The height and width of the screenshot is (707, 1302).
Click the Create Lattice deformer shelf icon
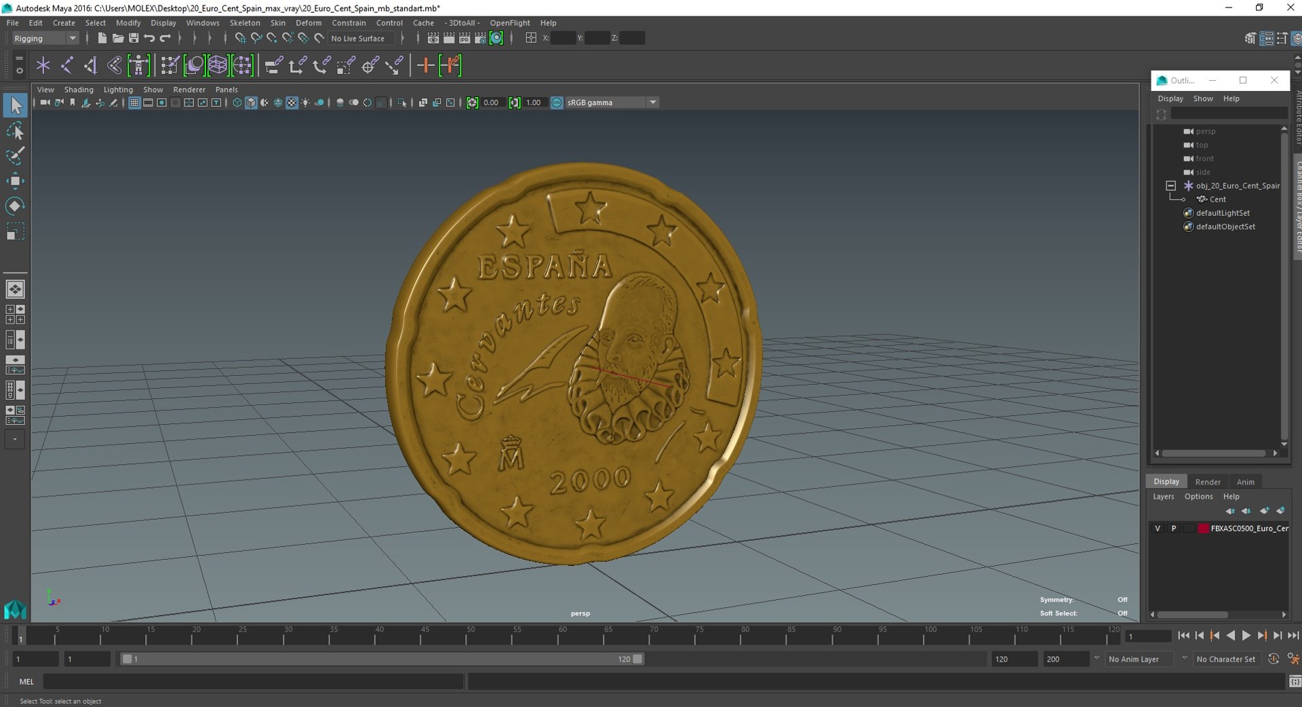(218, 66)
